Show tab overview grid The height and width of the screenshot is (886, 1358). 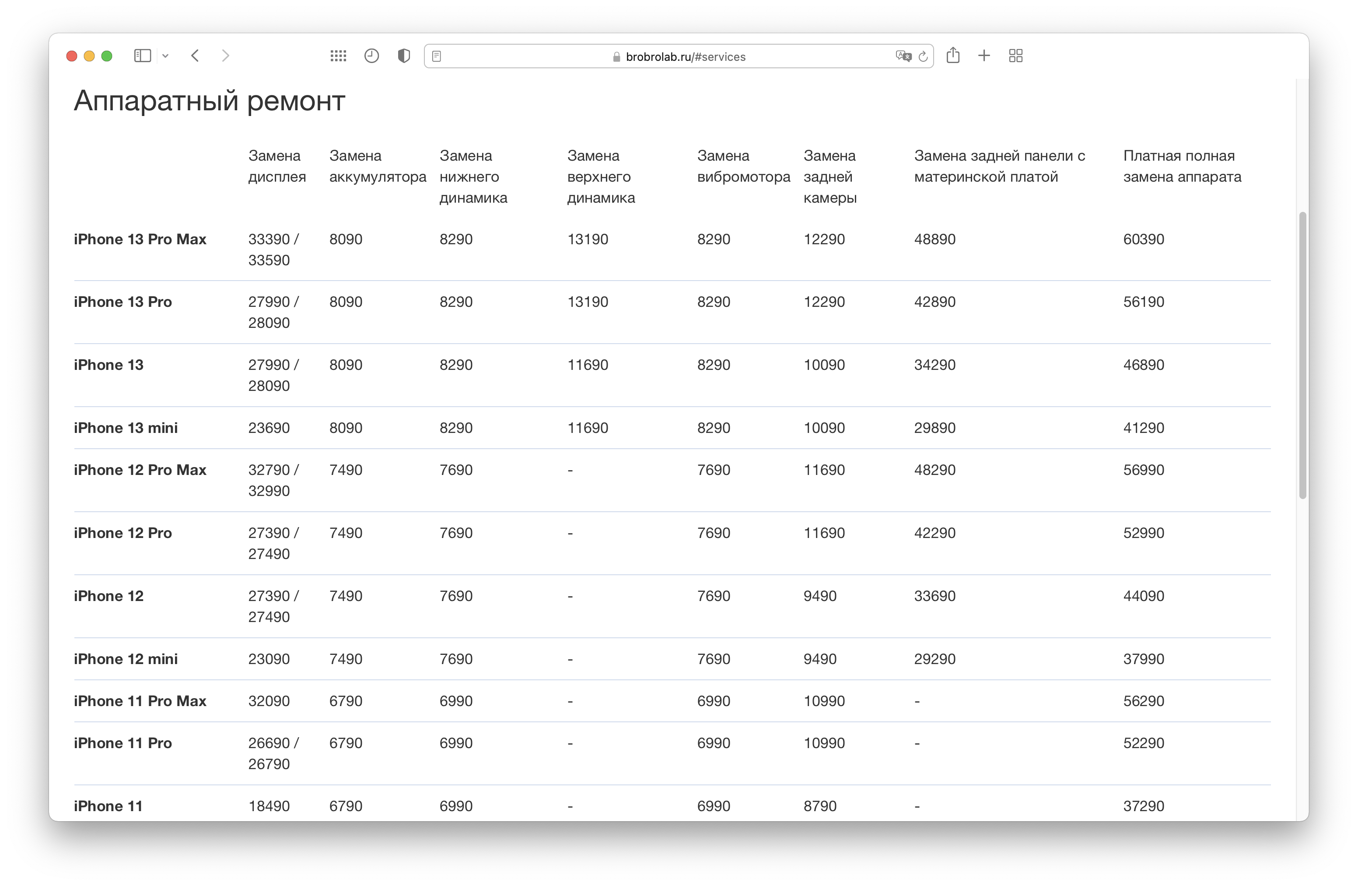(x=1015, y=56)
